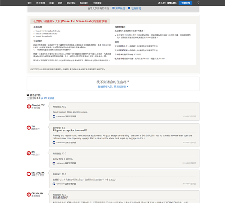The width and height of the screenshot is (225, 203).
Task: Click the CN reviewer avatar icon
Action: coord(29,153)
